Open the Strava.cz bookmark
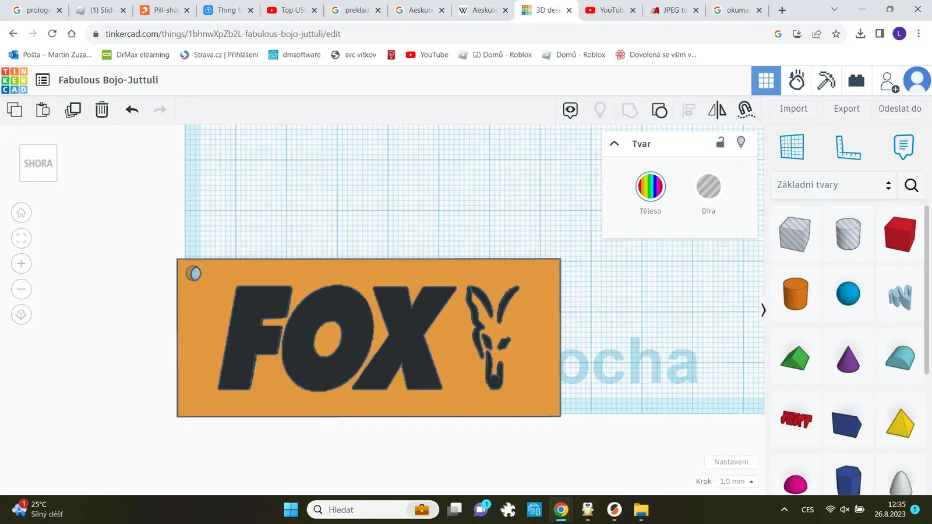Viewport: 932px width, 524px height. tap(219, 55)
